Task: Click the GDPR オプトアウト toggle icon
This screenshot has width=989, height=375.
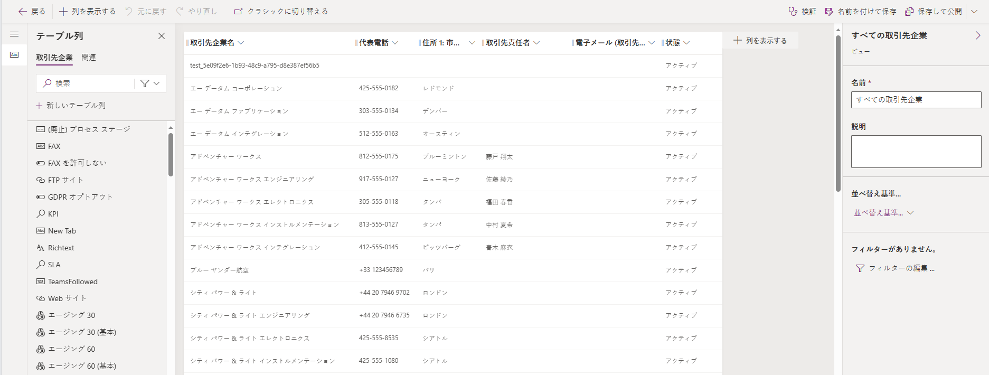Action: click(41, 197)
